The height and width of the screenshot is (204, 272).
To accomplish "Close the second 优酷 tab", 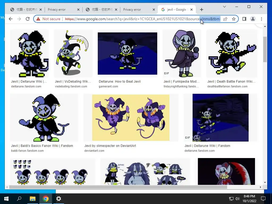I will pyautogui.click(x=116, y=10).
